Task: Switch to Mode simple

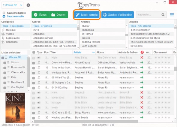Action: pyautogui.click(x=87, y=15)
